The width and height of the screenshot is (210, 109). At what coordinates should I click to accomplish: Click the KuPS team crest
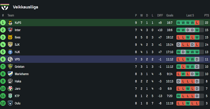pyautogui.click(x=10, y=23)
